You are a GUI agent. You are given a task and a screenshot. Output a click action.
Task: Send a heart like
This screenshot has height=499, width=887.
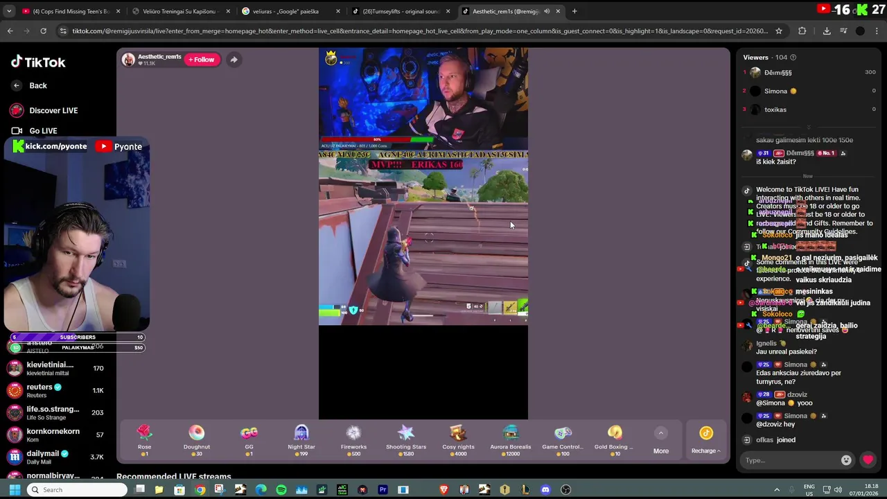[x=868, y=459]
